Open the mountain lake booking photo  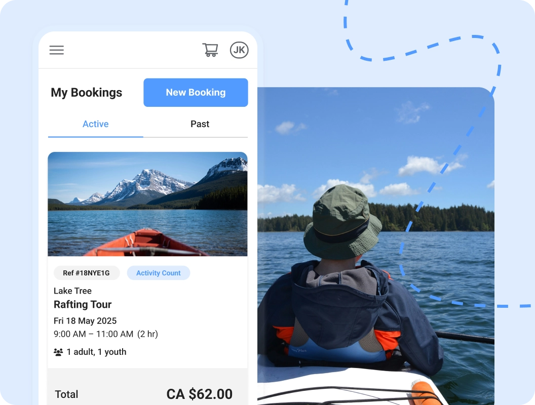click(147, 204)
